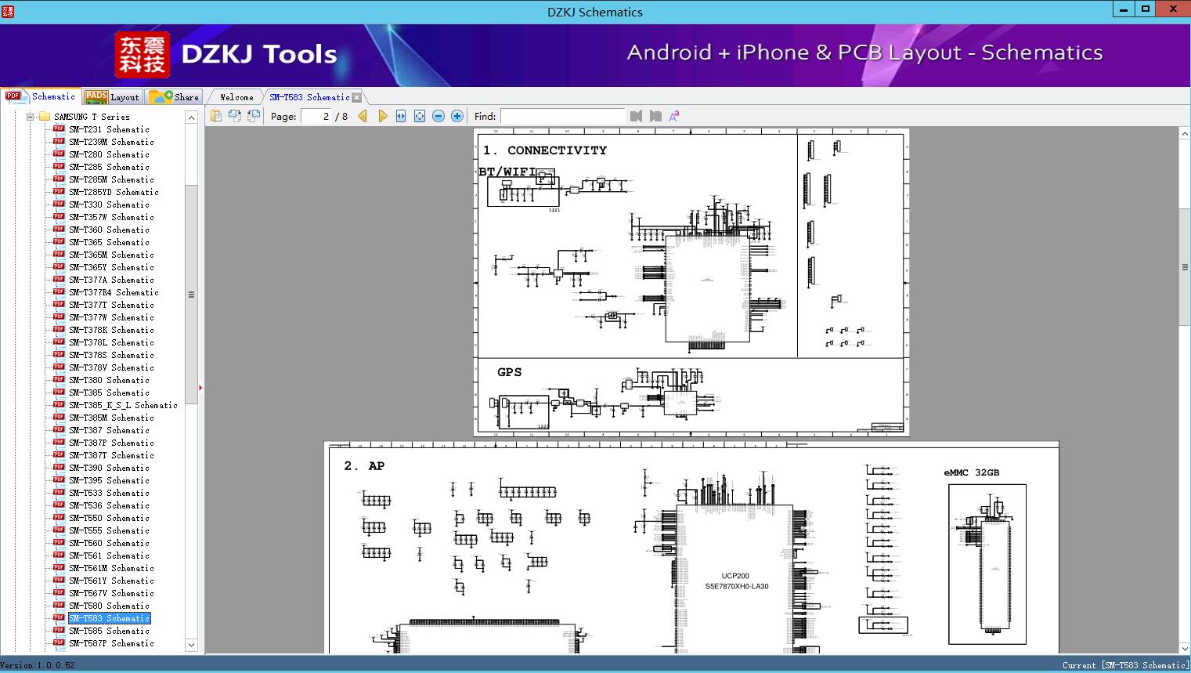
Task: Click the rotate page left icon
Action: [234, 116]
